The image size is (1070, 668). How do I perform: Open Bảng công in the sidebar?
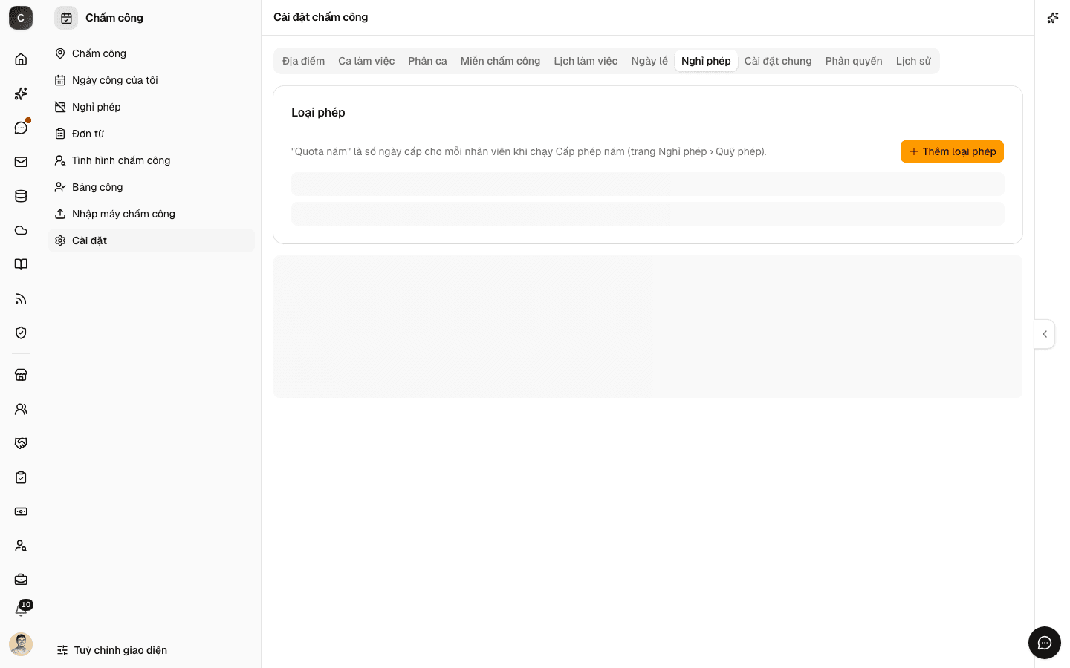click(152, 187)
